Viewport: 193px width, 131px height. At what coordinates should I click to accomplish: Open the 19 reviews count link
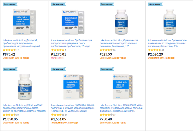click(18, 50)
